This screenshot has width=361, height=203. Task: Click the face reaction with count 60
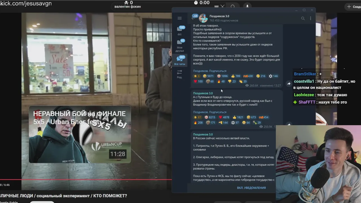pyautogui.click(x=210, y=81)
